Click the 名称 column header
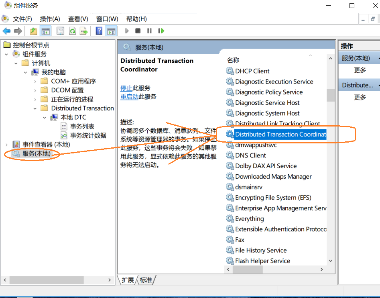This screenshot has height=298, width=380. [x=233, y=60]
